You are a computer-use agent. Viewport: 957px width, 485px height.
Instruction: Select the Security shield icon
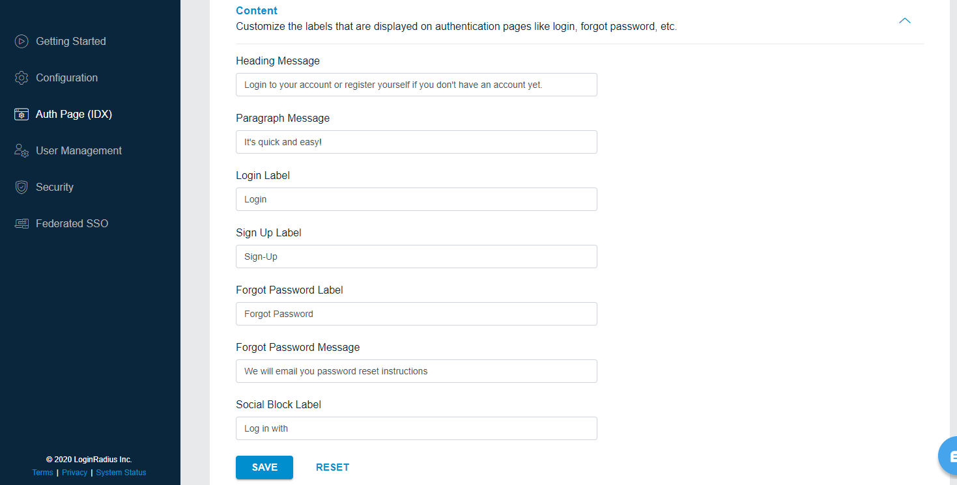point(21,187)
